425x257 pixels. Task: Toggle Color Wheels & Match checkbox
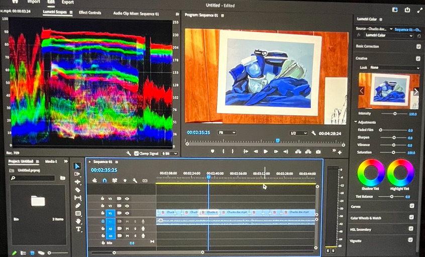coord(411,217)
